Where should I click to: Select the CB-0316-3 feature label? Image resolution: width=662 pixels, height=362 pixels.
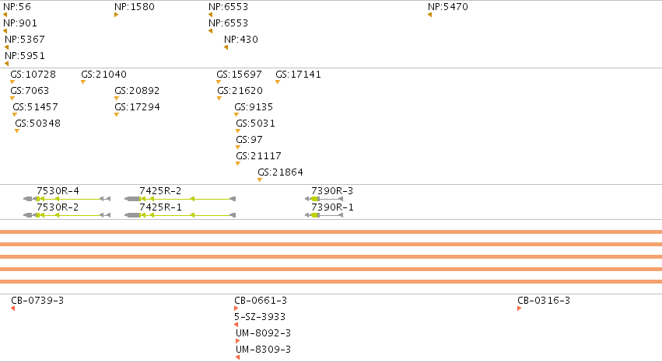tap(544, 301)
